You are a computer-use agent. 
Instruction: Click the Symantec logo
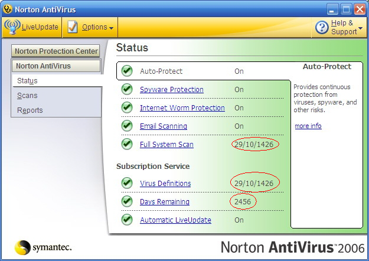[23, 247]
